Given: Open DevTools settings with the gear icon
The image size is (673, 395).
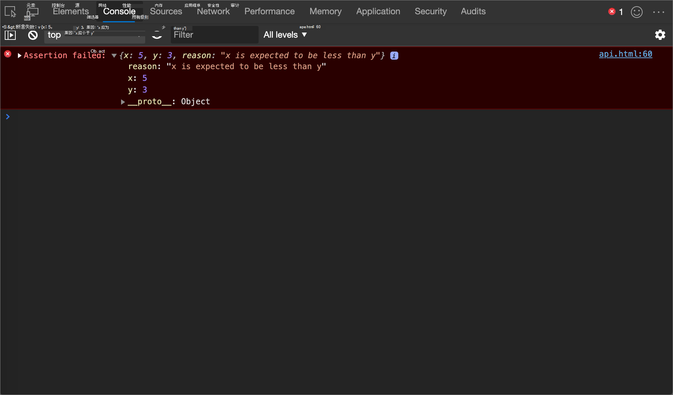Looking at the screenshot, I should pos(660,35).
